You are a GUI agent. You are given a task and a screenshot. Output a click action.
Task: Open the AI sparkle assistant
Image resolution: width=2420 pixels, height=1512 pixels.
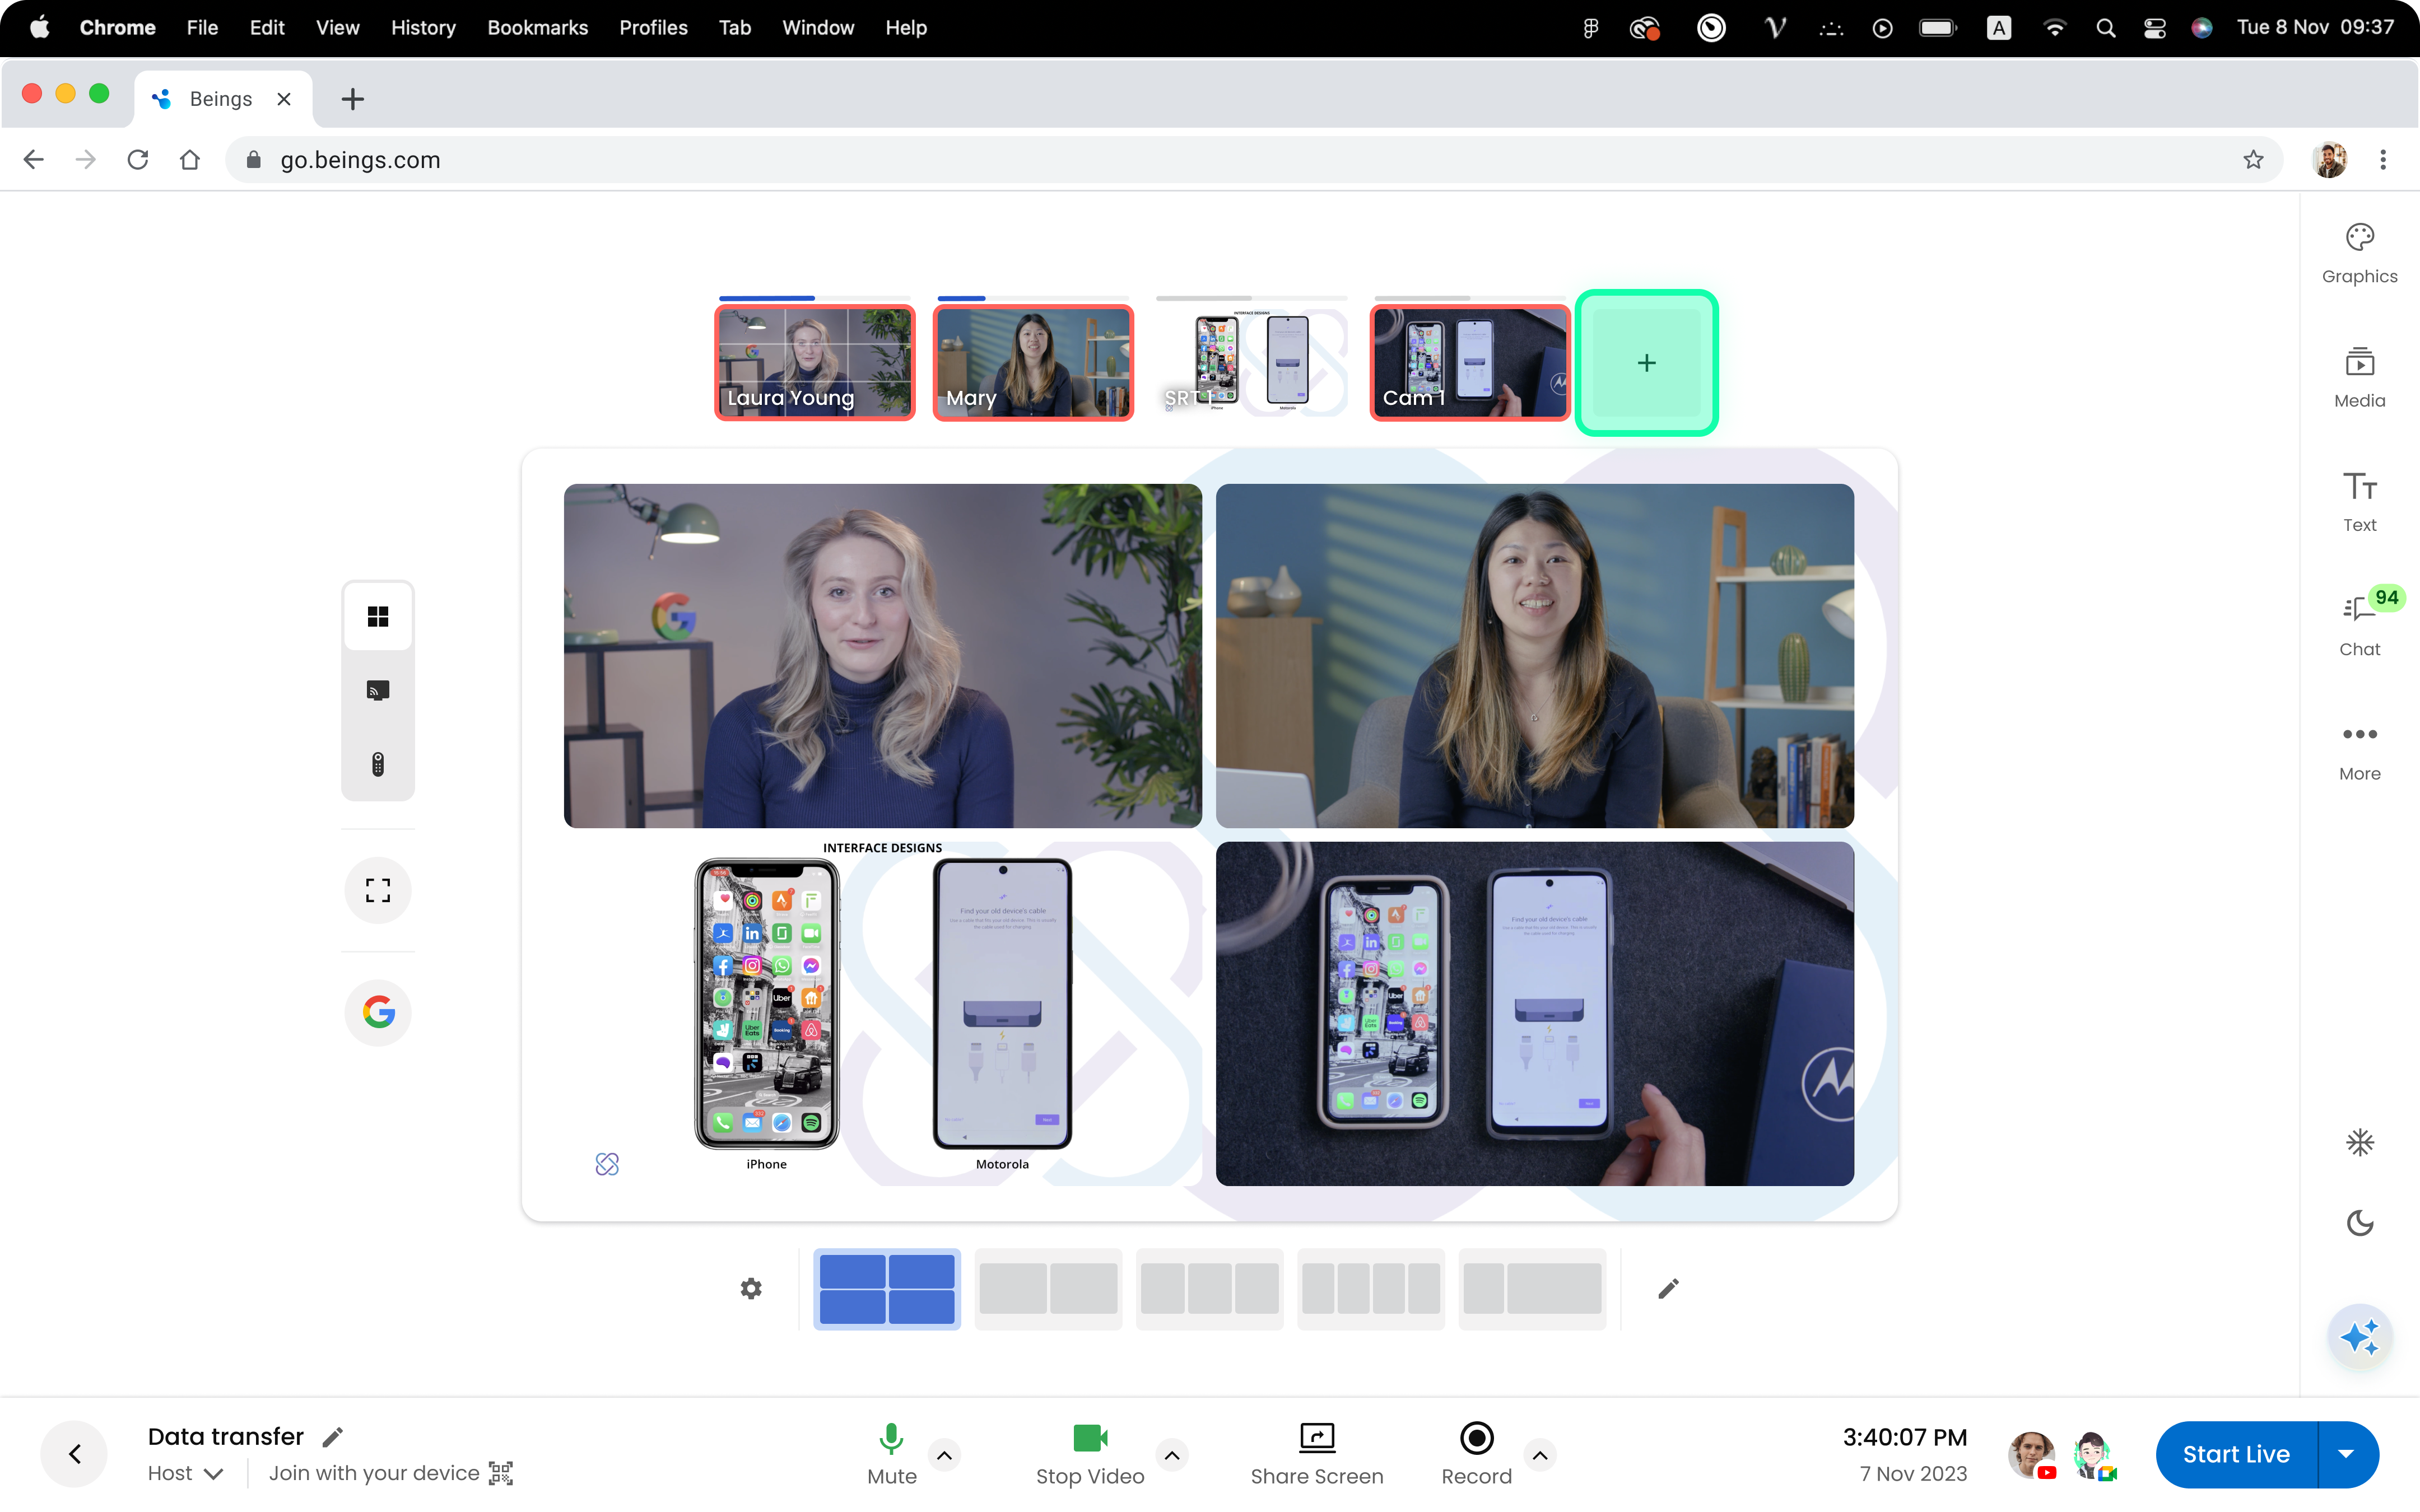[2359, 1336]
